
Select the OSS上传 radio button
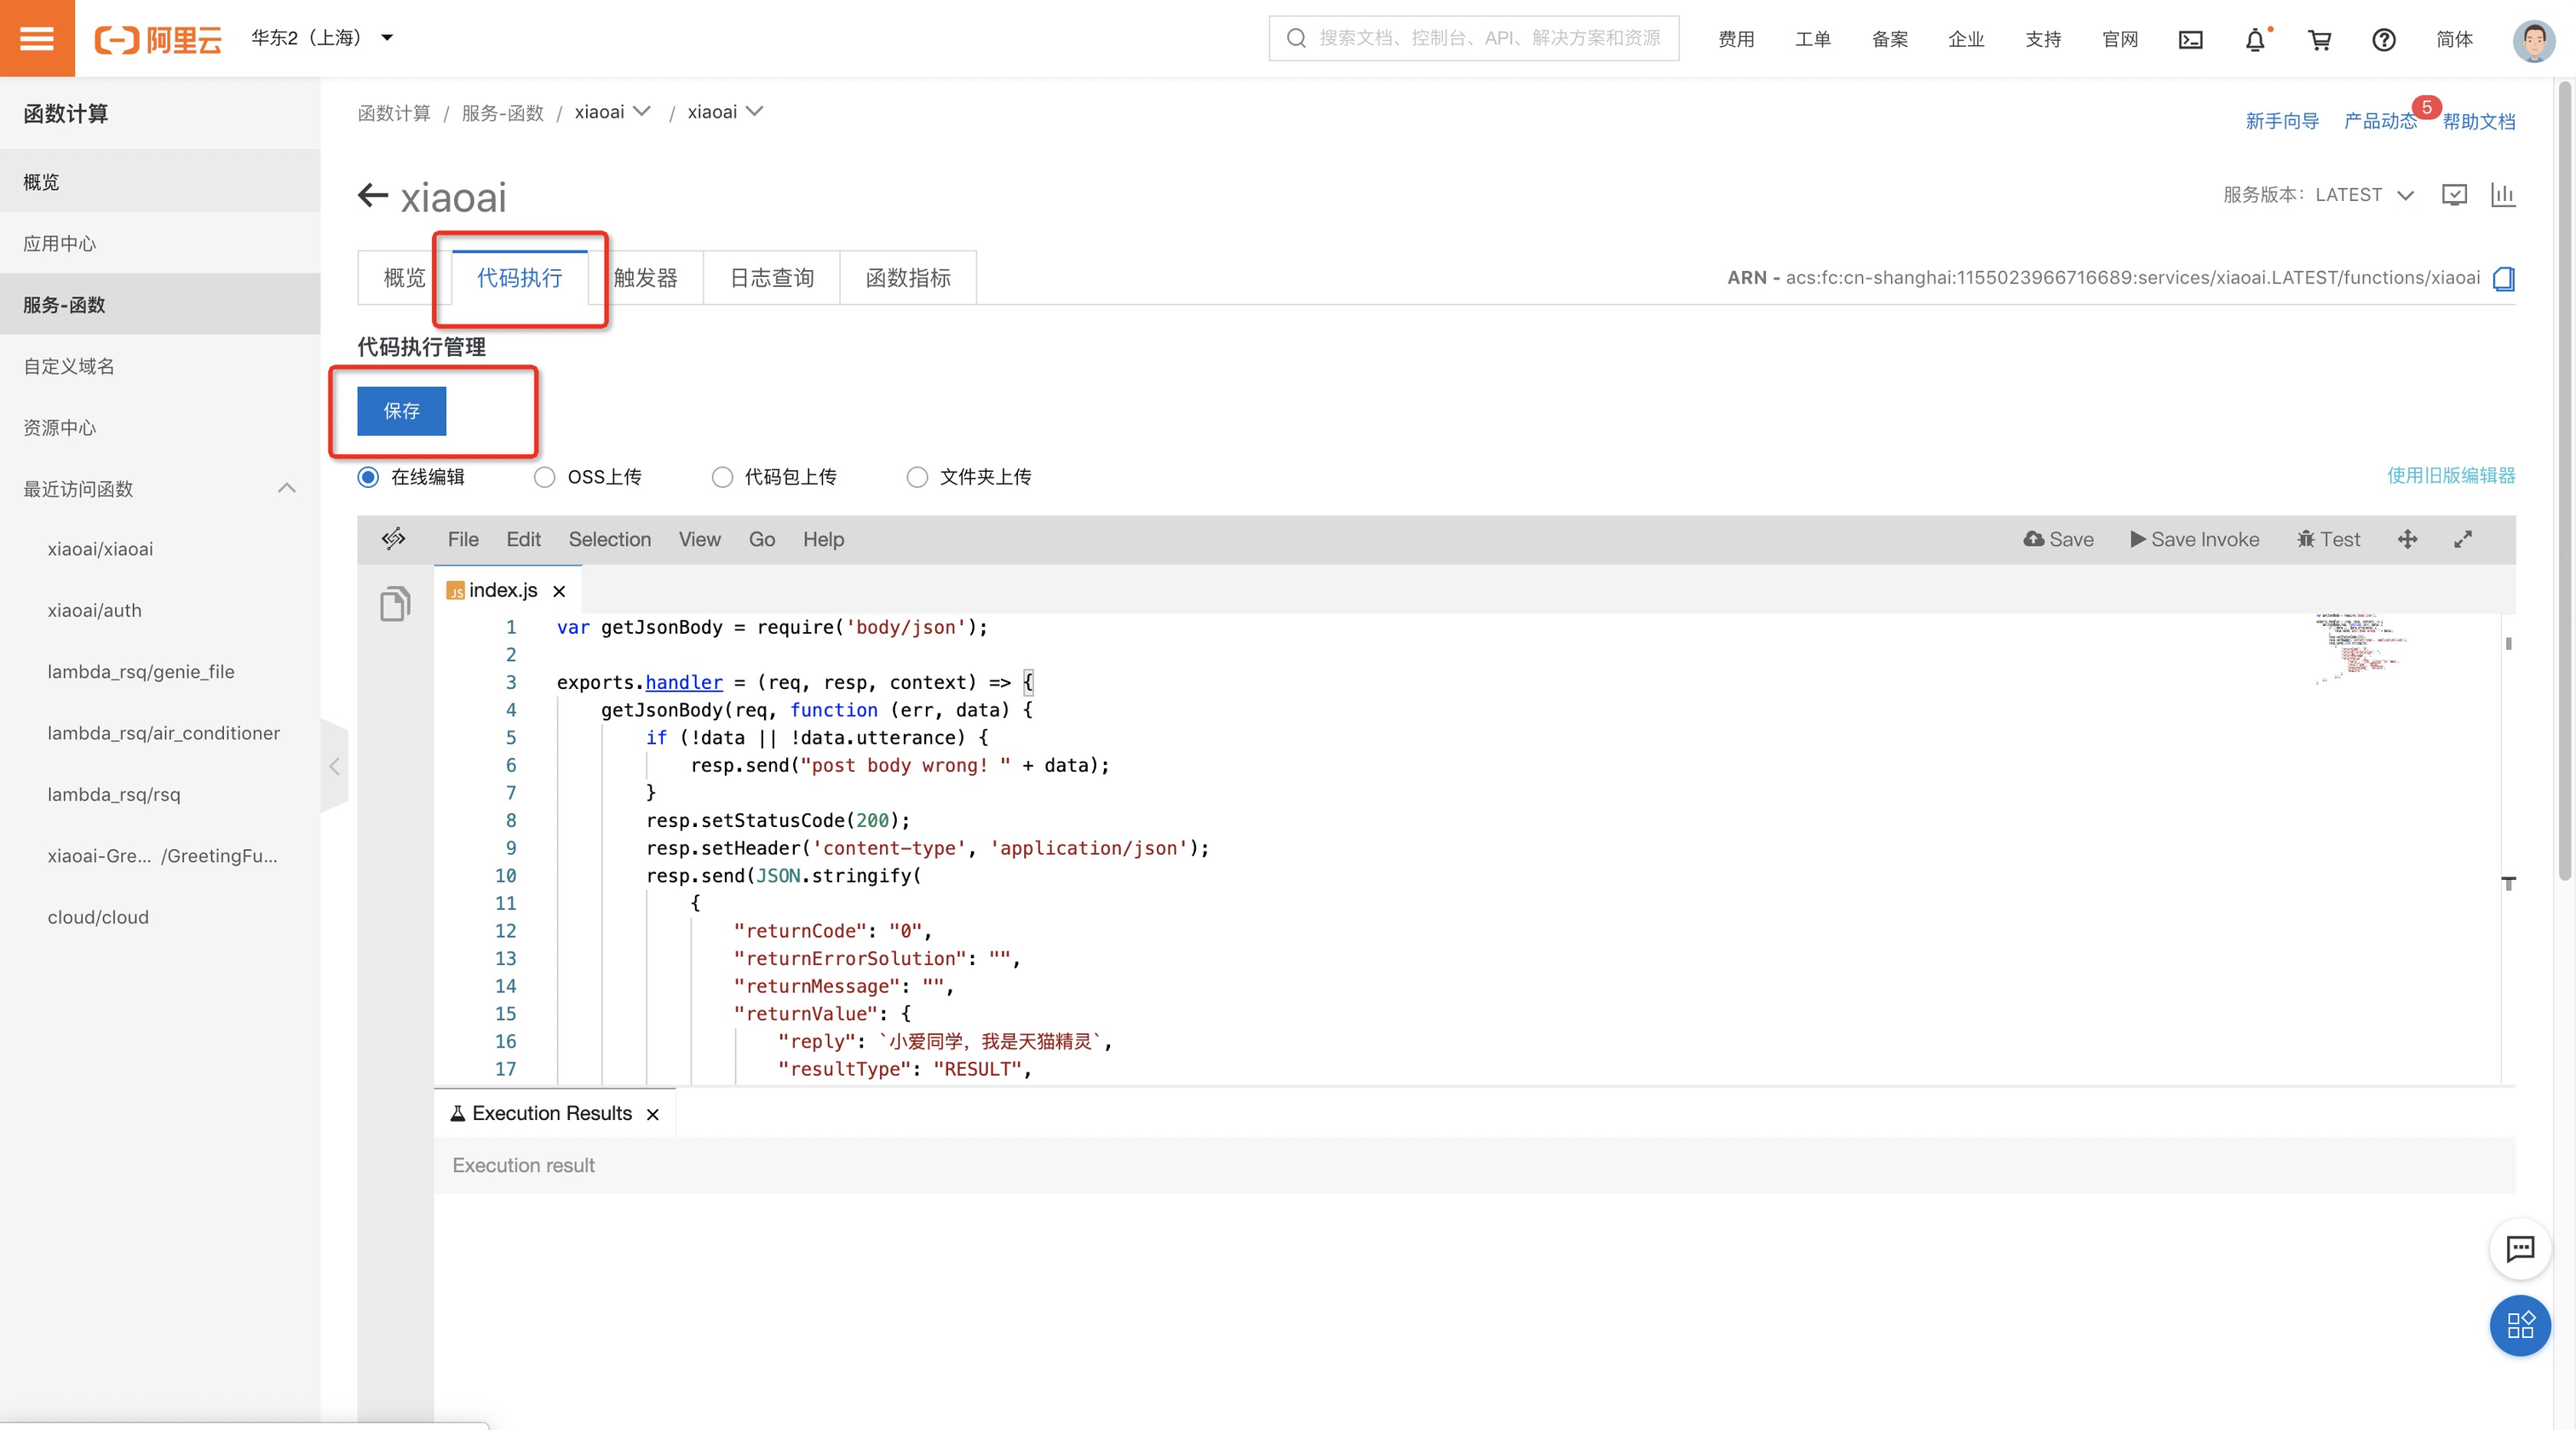tap(544, 477)
